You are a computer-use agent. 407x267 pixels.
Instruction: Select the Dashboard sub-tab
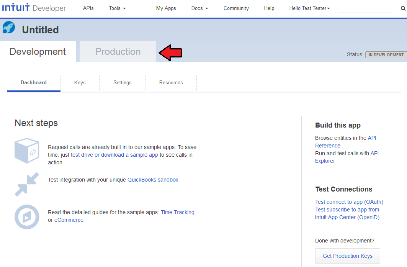34,83
